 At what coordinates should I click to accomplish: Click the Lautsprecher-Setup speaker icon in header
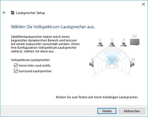[x=13, y=13]
